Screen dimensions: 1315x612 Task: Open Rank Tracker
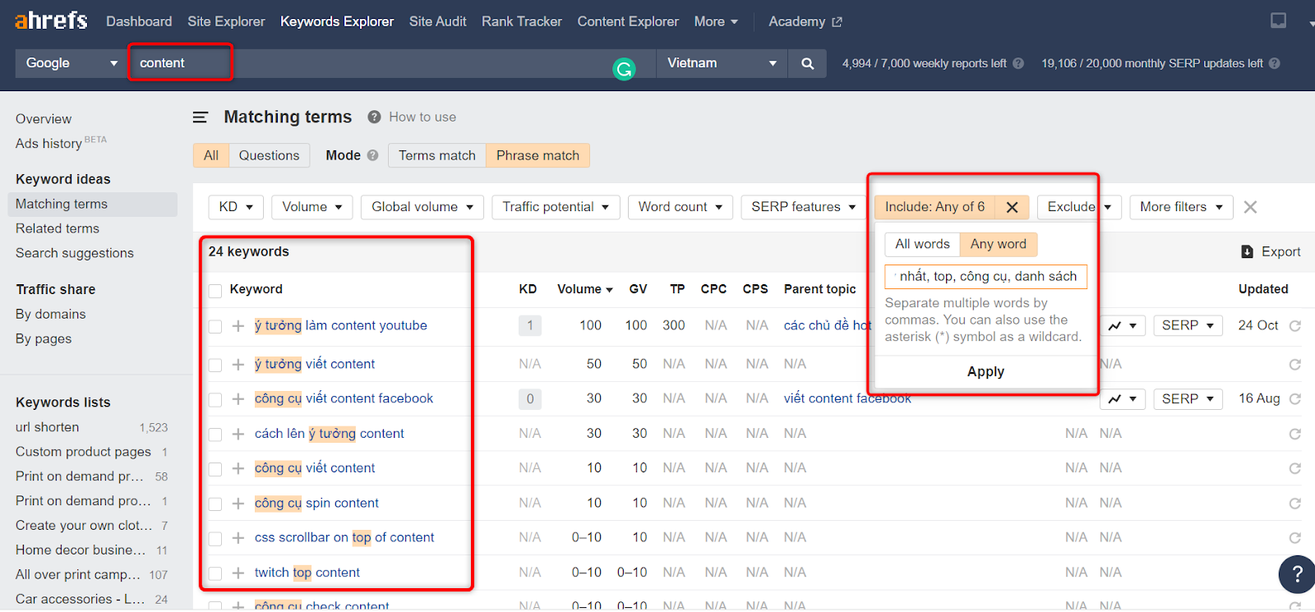522,21
